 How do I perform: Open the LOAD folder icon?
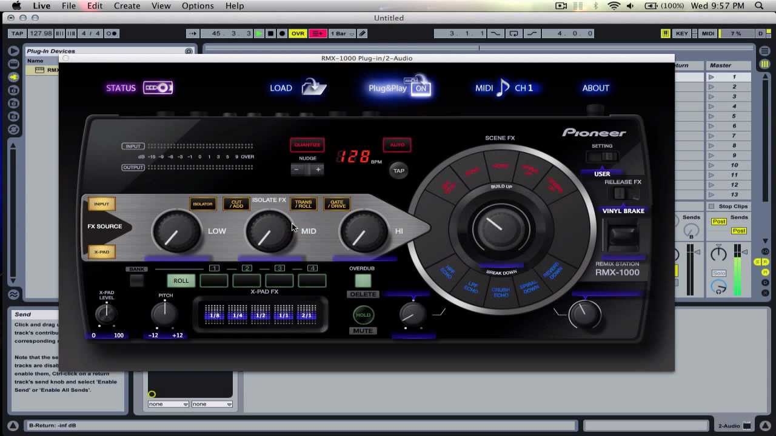click(313, 87)
